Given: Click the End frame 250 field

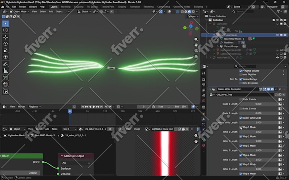Looking at the screenshot, I should click(x=180, y=107).
